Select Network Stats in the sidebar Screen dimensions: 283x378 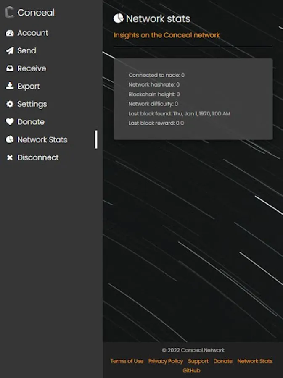coord(42,140)
